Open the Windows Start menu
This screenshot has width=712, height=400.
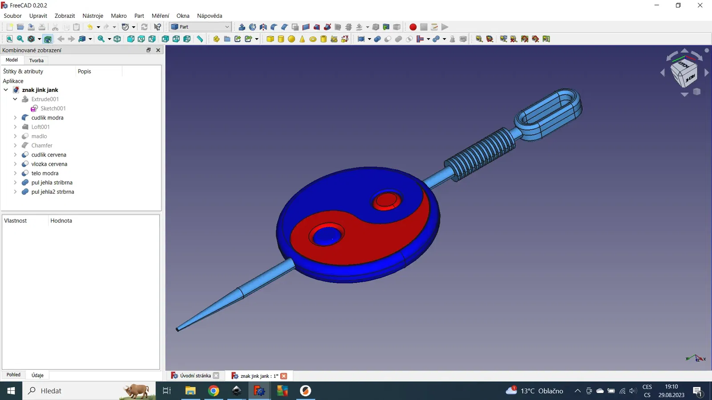click(x=11, y=391)
